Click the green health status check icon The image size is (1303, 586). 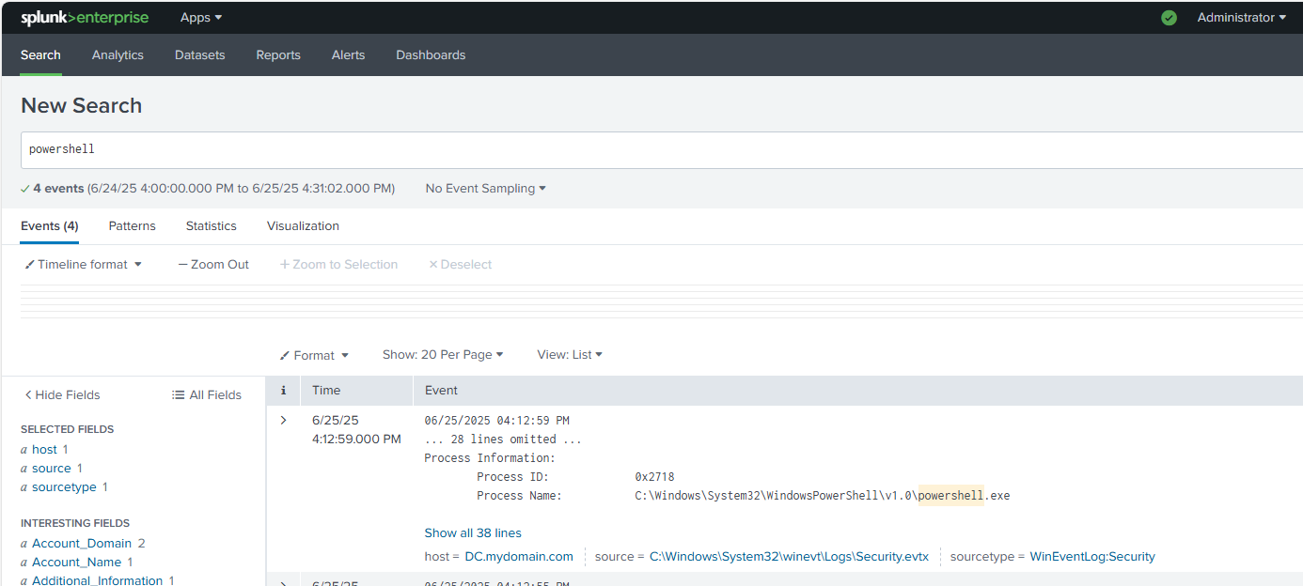[x=1169, y=18]
